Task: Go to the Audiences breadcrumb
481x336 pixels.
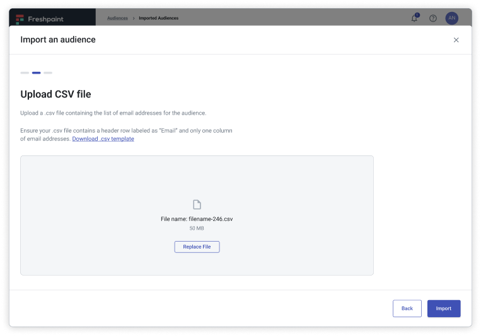Action: pyautogui.click(x=117, y=18)
